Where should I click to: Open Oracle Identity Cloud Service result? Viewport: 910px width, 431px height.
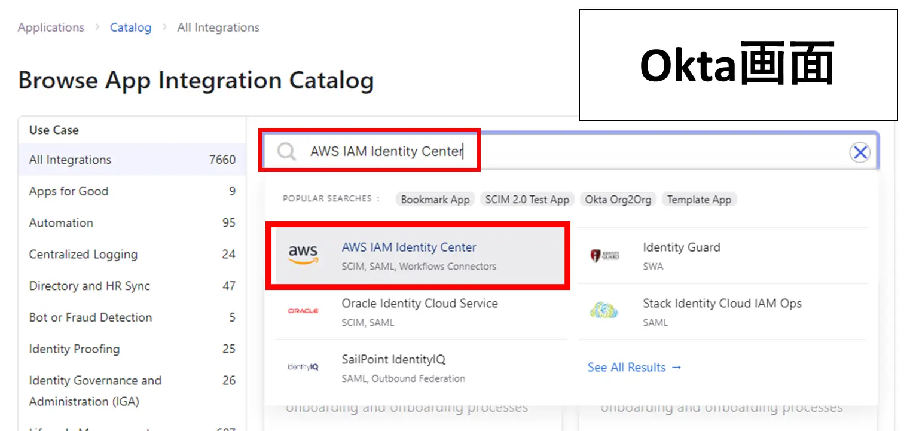421,311
